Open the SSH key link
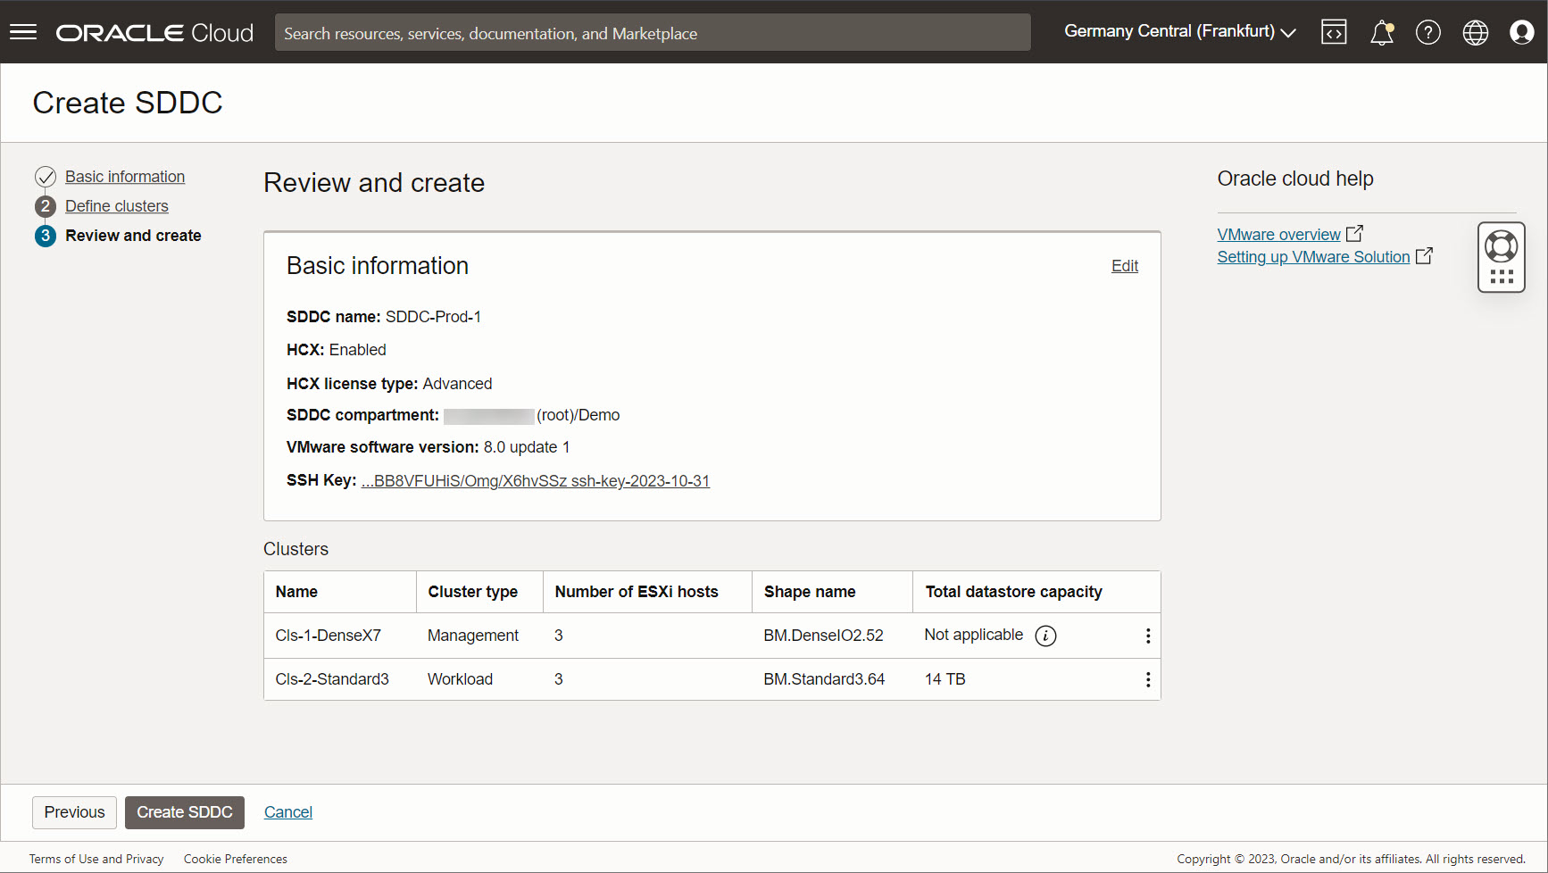 536,481
